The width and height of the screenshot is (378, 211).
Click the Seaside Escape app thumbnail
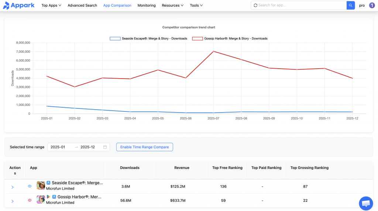(x=41, y=186)
